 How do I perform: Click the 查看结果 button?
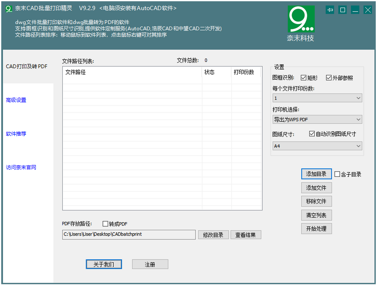pyautogui.click(x=246, y=235)
